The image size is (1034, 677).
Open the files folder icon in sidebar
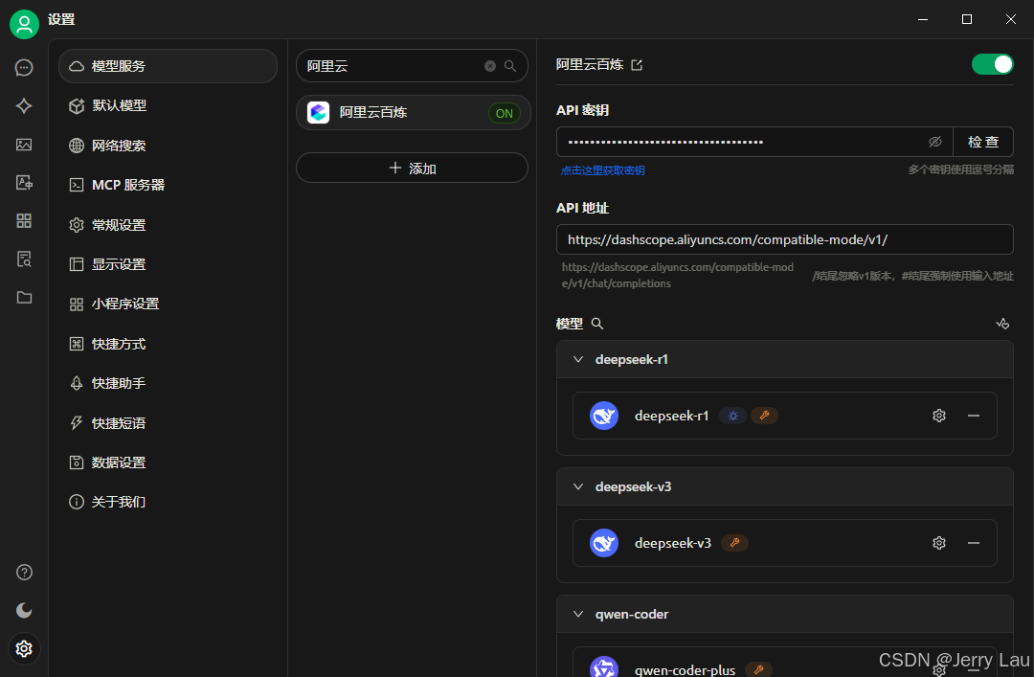pyautogui.click(x=24, y=297)
